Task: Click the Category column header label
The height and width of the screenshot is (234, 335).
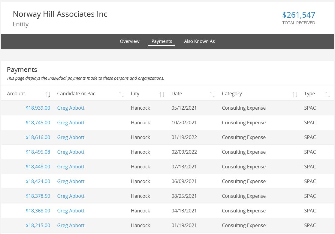Action: pos(232,94)
